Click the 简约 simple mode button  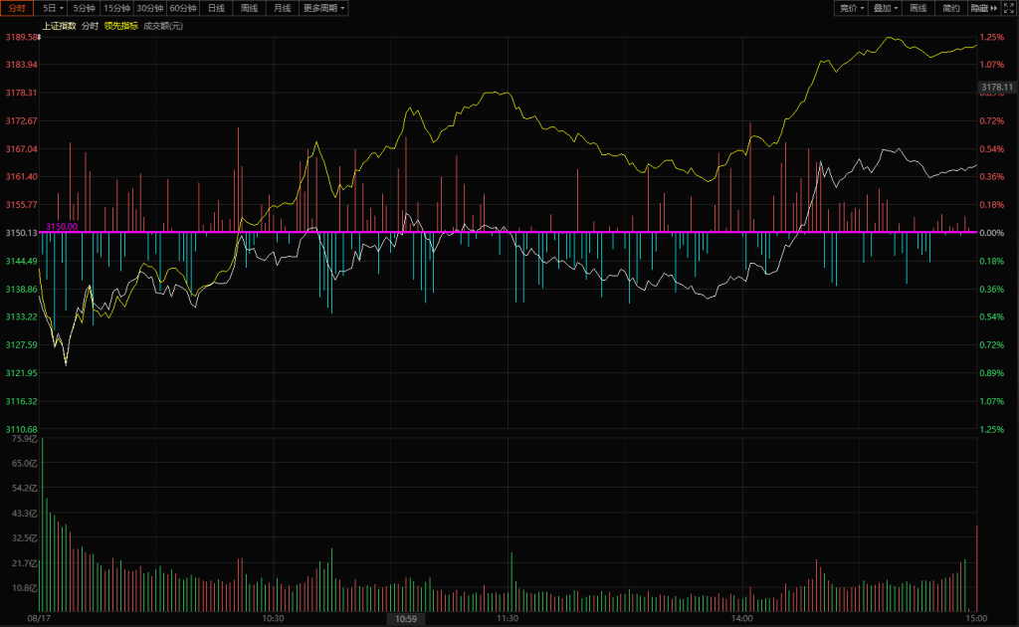click(x=950, y=8)
